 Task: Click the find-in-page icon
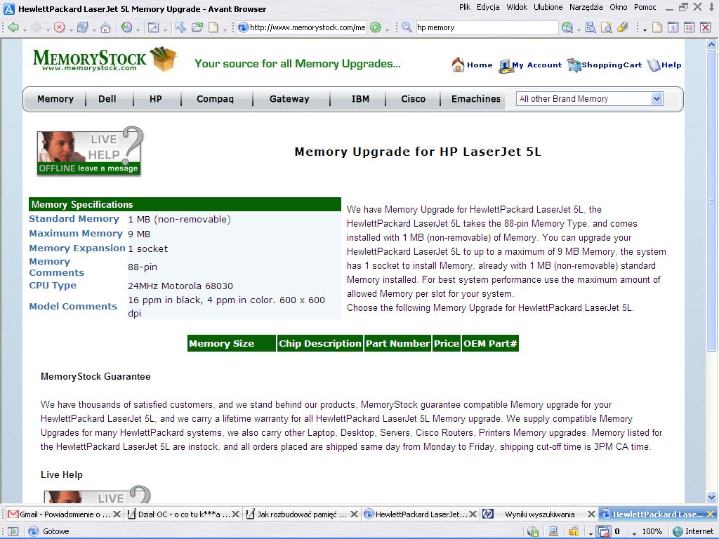coord(606,27)
